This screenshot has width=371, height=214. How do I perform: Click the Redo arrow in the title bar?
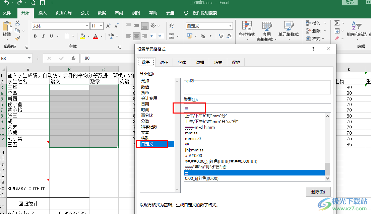[x=19, y=3]
